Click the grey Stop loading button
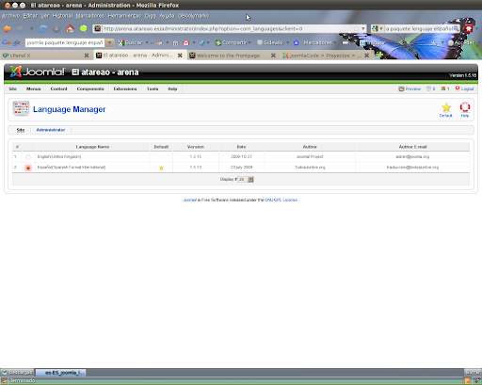The width and height of the screenshot is (482, 385). pyautogui.click(x=56, y=29)
